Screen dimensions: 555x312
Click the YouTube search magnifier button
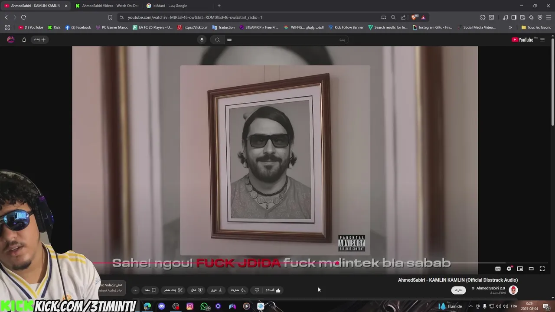point(218,40)
